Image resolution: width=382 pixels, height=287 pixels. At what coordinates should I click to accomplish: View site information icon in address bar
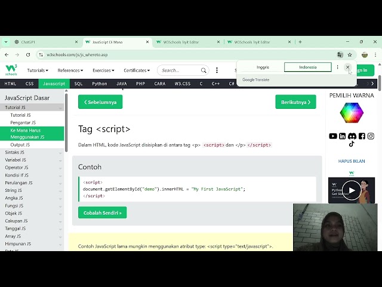(41, 54)
